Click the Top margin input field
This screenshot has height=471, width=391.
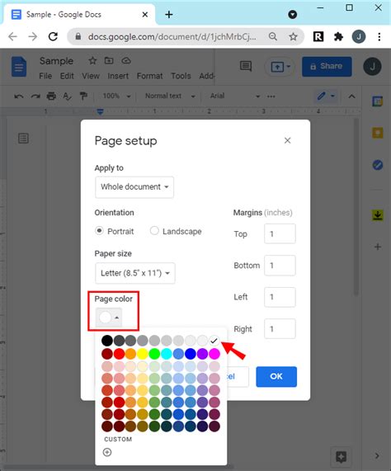[x=280, y=233]
